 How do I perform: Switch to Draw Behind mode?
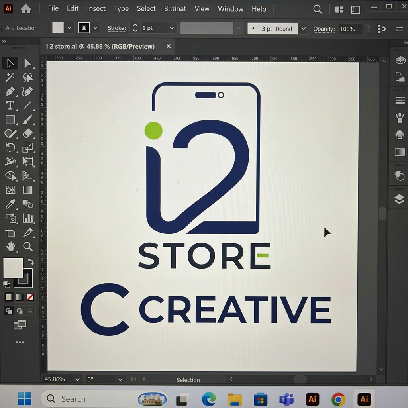click(20, 311)
